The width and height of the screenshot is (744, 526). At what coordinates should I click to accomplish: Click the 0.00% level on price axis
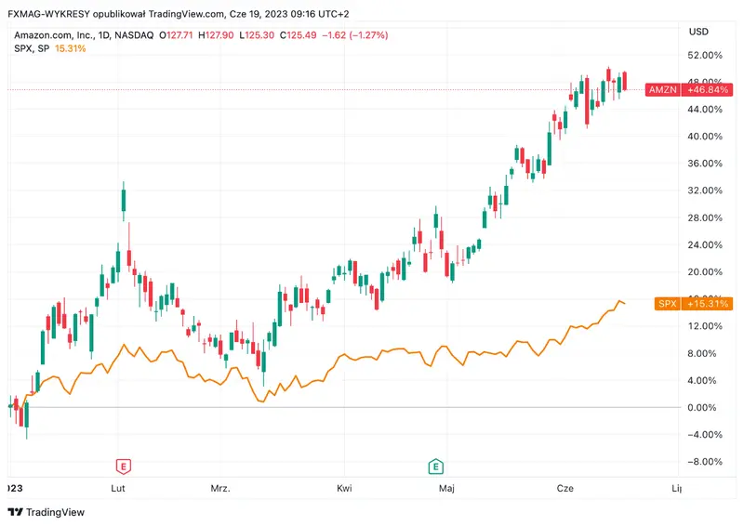(701, 408)
